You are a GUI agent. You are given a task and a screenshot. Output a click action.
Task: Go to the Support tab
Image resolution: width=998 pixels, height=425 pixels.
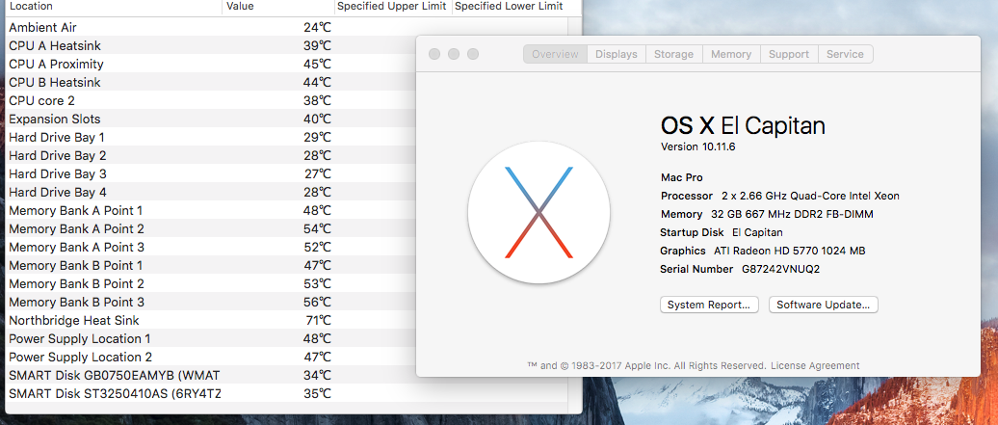(x=789, y=54)
